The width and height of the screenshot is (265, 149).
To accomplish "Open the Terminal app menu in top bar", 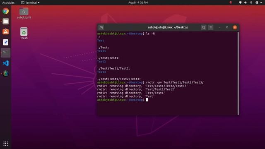I will [30, 2].
